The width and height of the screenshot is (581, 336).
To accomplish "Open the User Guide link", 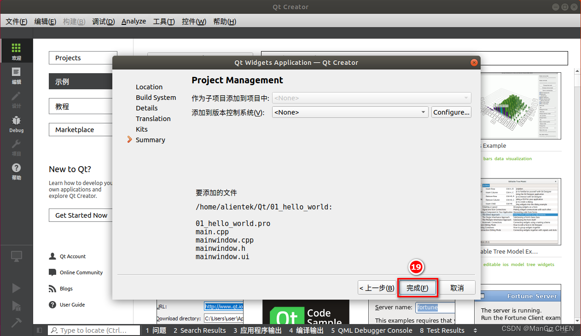I will (x=72, y=305).
